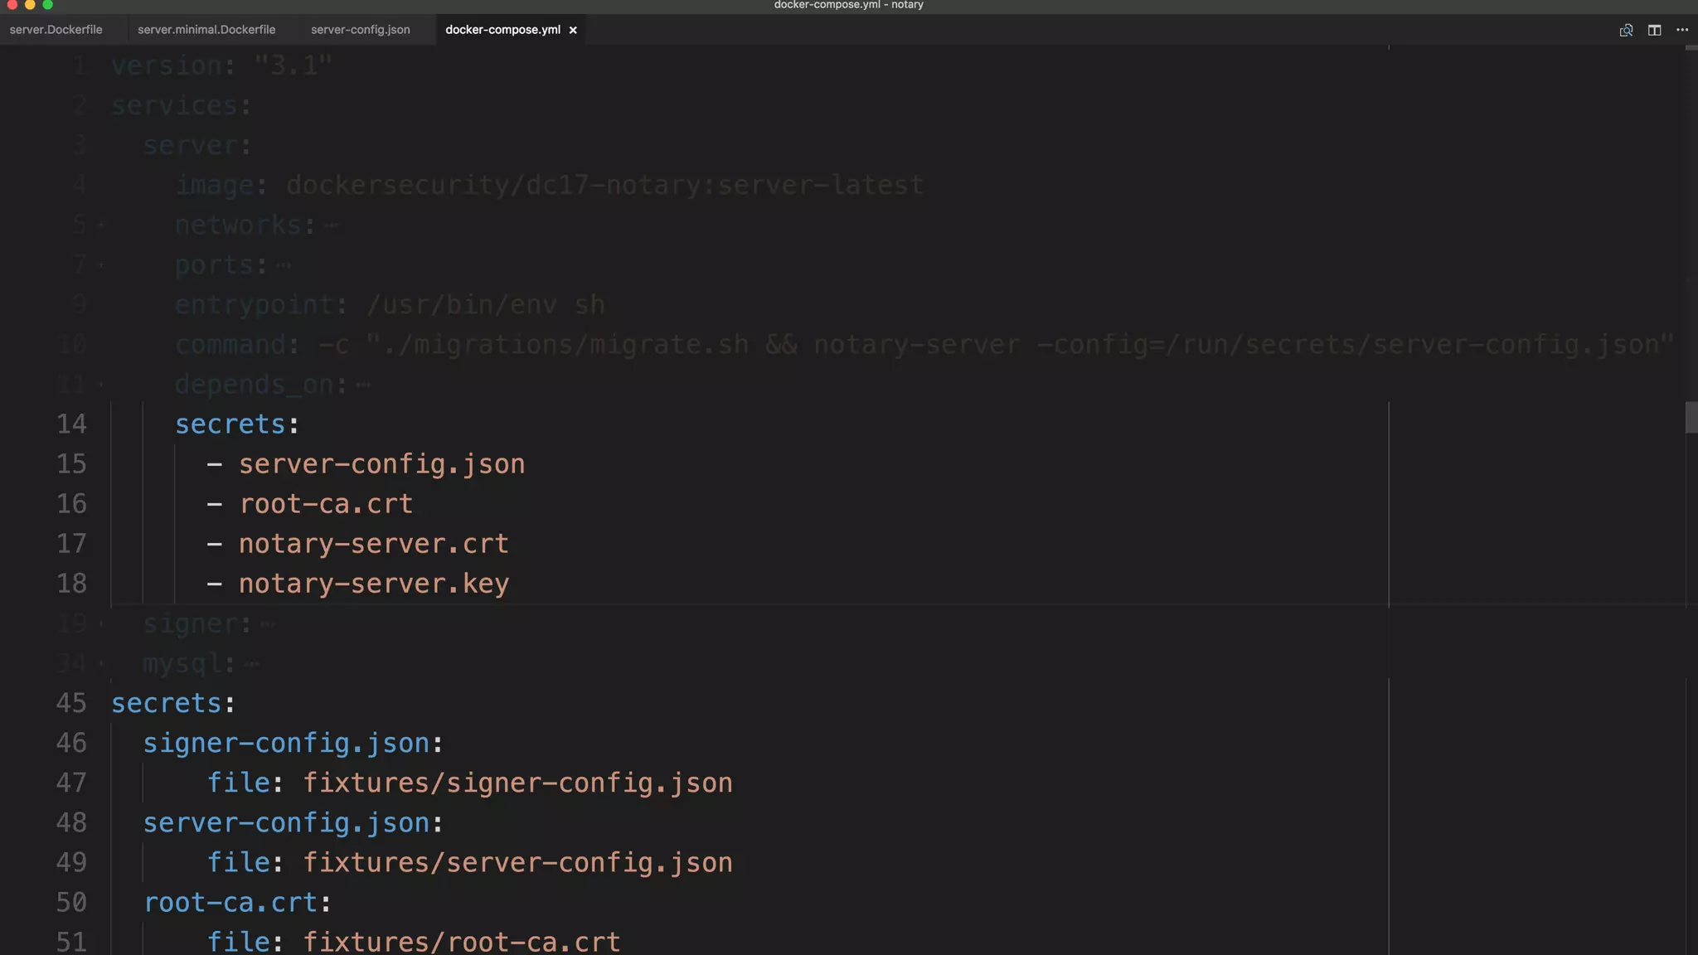Close the docker-compose.yml tab
Screen dimensions: 1698x955
(573, 30)
